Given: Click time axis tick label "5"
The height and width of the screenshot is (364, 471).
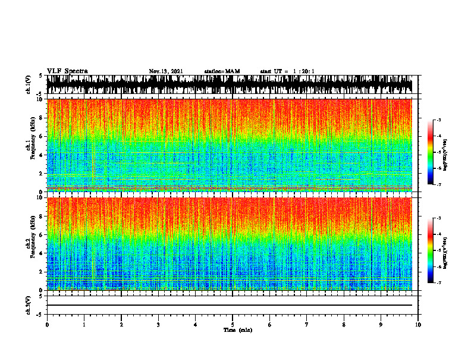Looking at the screenshot, I should pyautogui.click(x=233, y=325).
